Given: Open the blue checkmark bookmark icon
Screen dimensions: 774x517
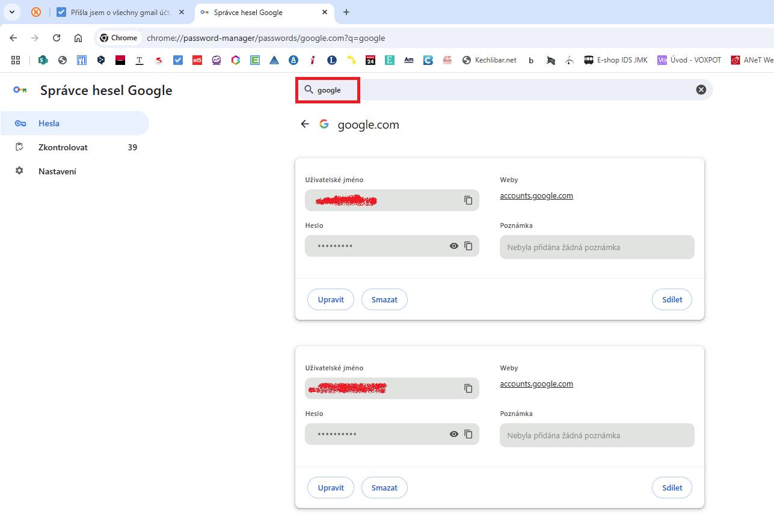Looking at the screenshot, I should [x=178, y=60].
